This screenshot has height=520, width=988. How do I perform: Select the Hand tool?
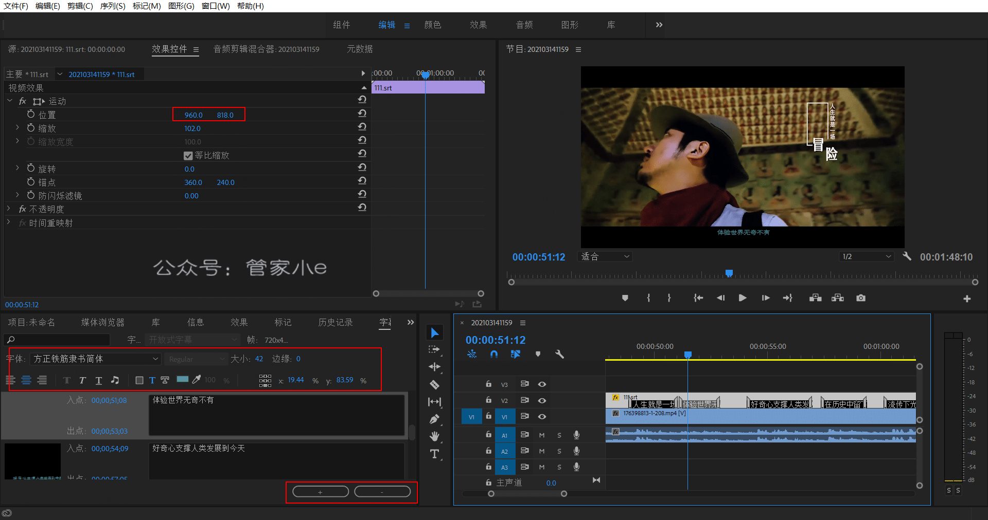click(x=435, y=437)
